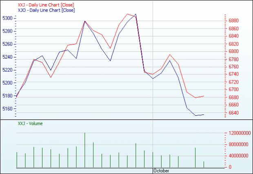This screenshot has height=174, width=253.
Task: Click the red XXJ line's highest peak
Action: pyautogui.click(x=127, y=14)
